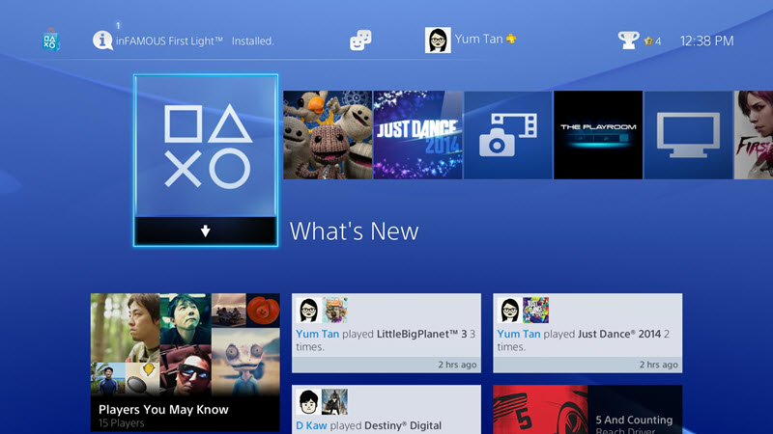Expand the down arrow under What's New tile
The width and height of the screenshot is (773, 434).
[206, 231]
